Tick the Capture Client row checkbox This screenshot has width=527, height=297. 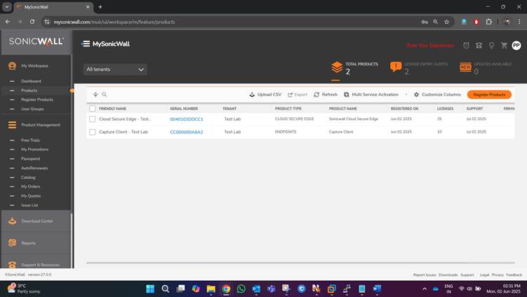(93, 132)
